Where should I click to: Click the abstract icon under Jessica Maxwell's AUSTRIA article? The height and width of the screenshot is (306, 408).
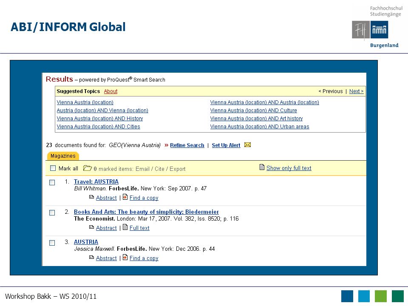[91, 258]
